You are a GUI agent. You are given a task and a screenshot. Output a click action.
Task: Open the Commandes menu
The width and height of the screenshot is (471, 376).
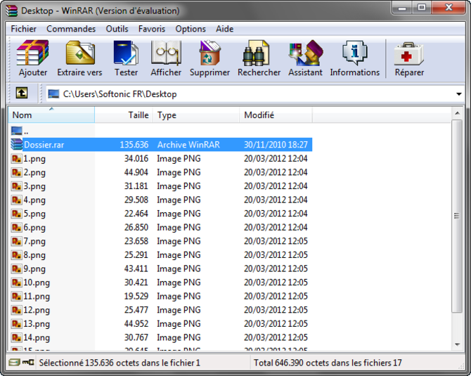point(71,29)
